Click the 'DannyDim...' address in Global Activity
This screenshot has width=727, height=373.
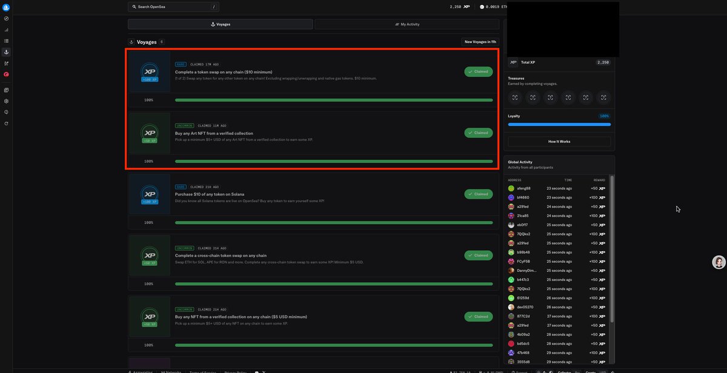pos(527,271)
